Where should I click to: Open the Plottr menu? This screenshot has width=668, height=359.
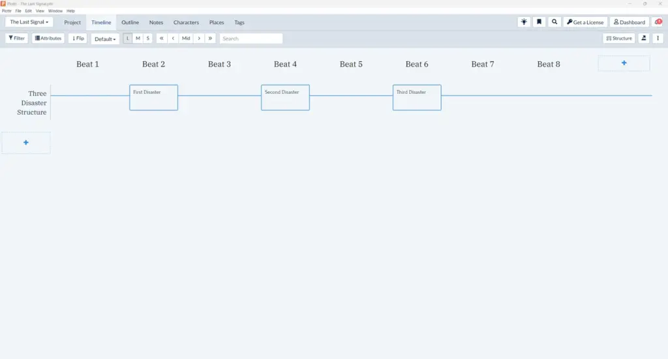(x=7, y=11)
